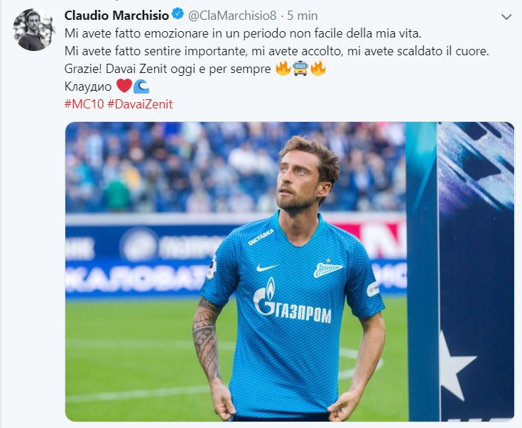Screen dimensions: 522x428
Task: Click the Zenit crest on the jersey
Action: pos(328,268)
